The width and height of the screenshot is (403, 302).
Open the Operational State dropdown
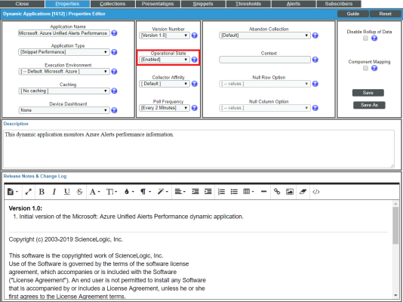coord(165,60)
